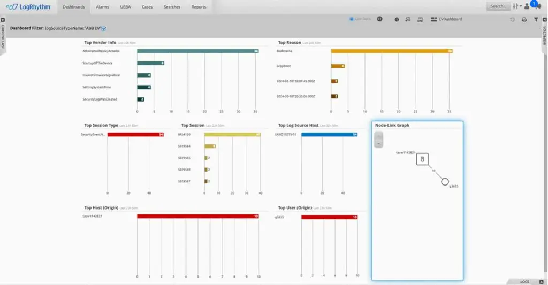The image size is (548, 285).
Task: Click the host node tacw1142821 in graph
Action: point(422,159)
